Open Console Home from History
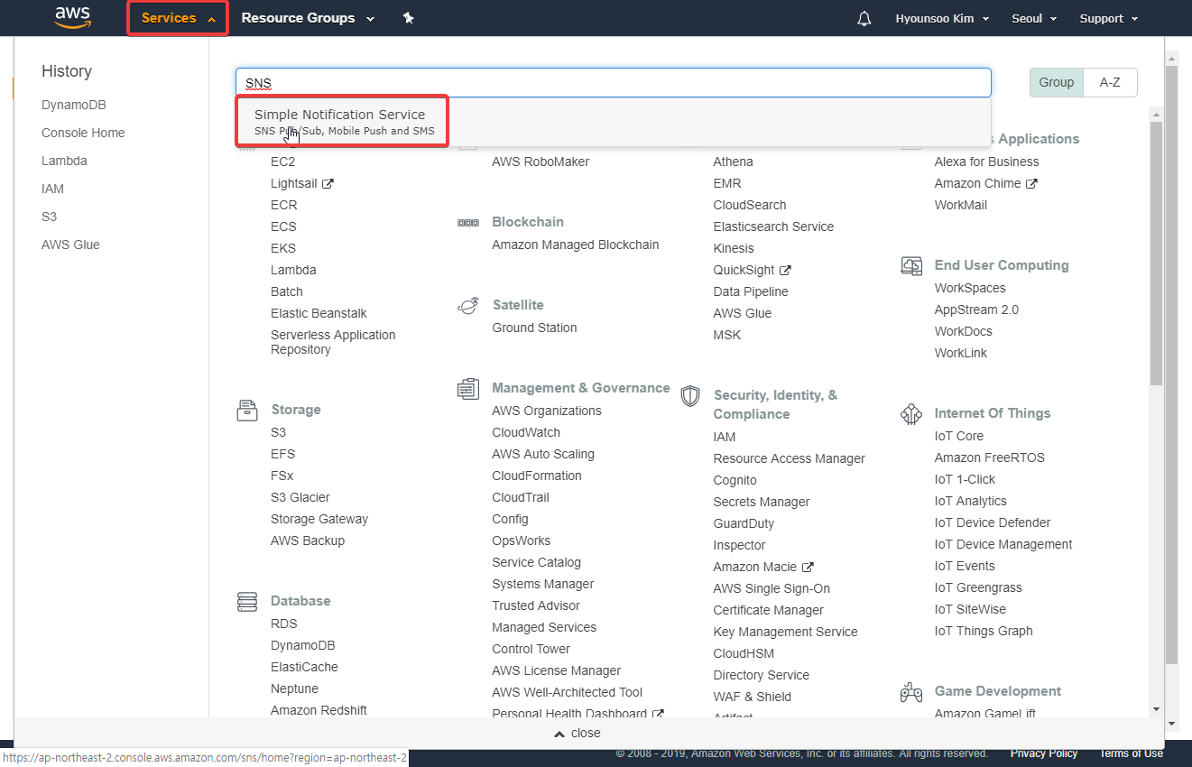Screen dimensions: 1192x767 click(x=83, y=133)
